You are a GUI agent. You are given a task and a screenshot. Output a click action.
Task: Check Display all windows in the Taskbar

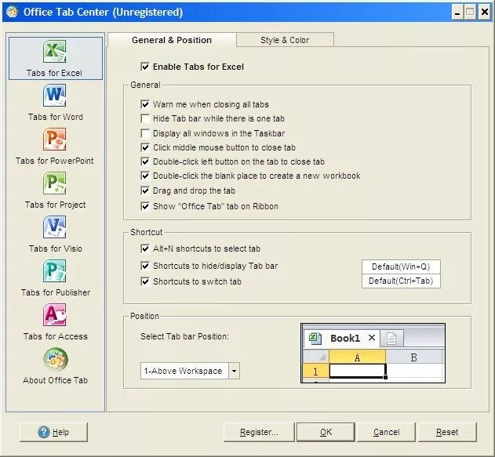click(145, 133)
